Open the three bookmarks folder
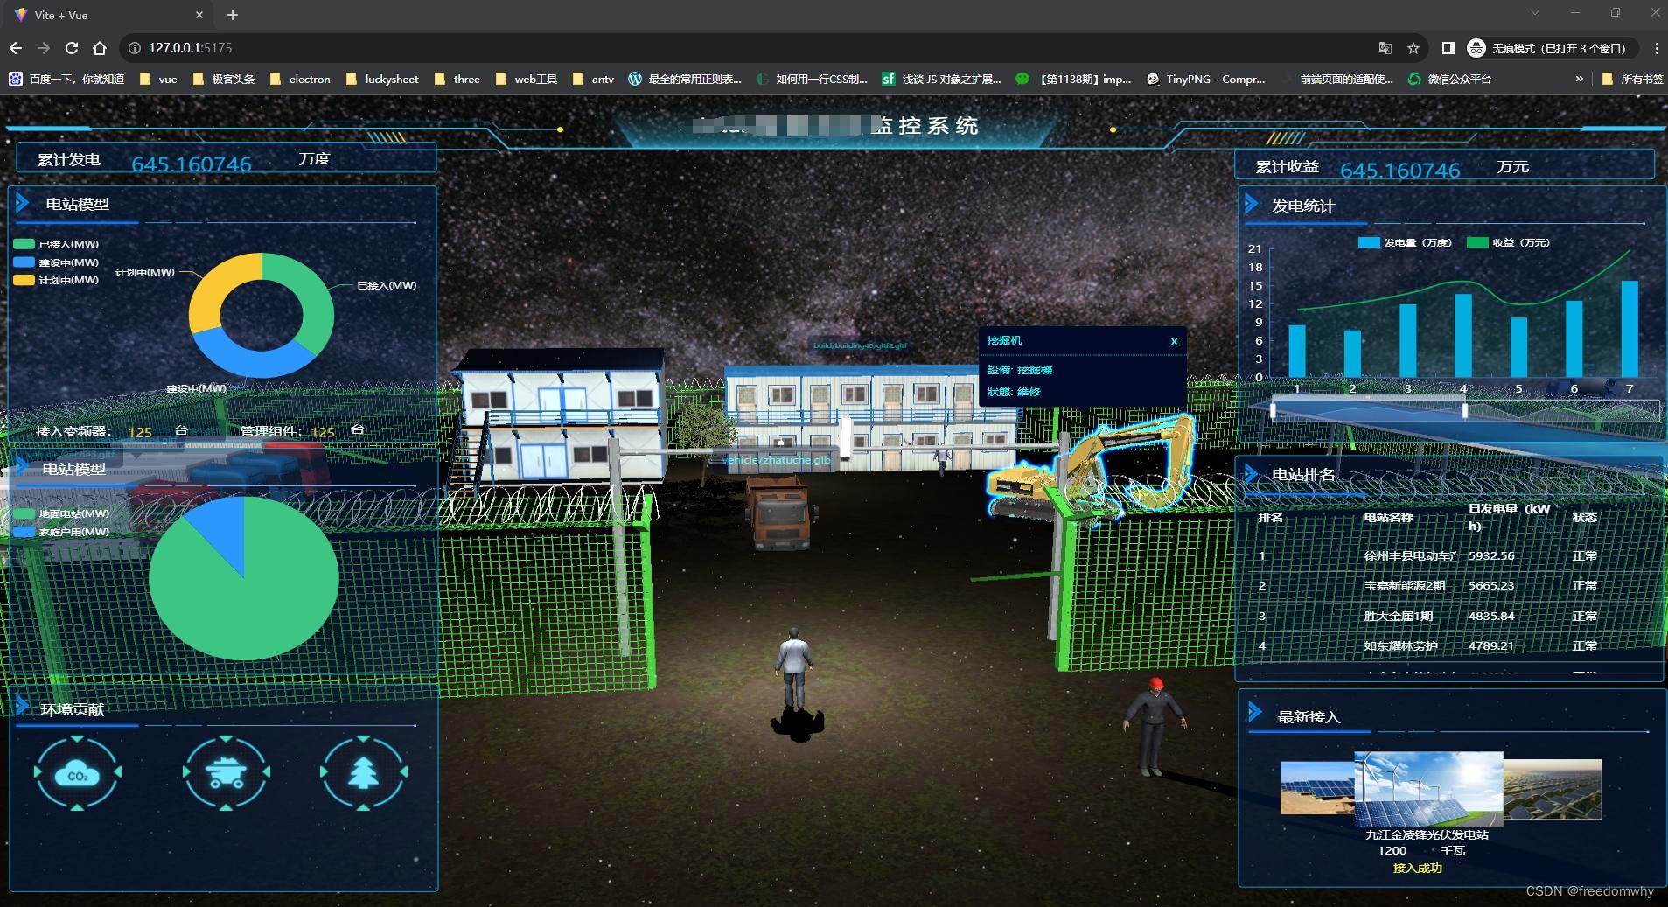Viewport: 1668px width, 907px height. point(457,79)
